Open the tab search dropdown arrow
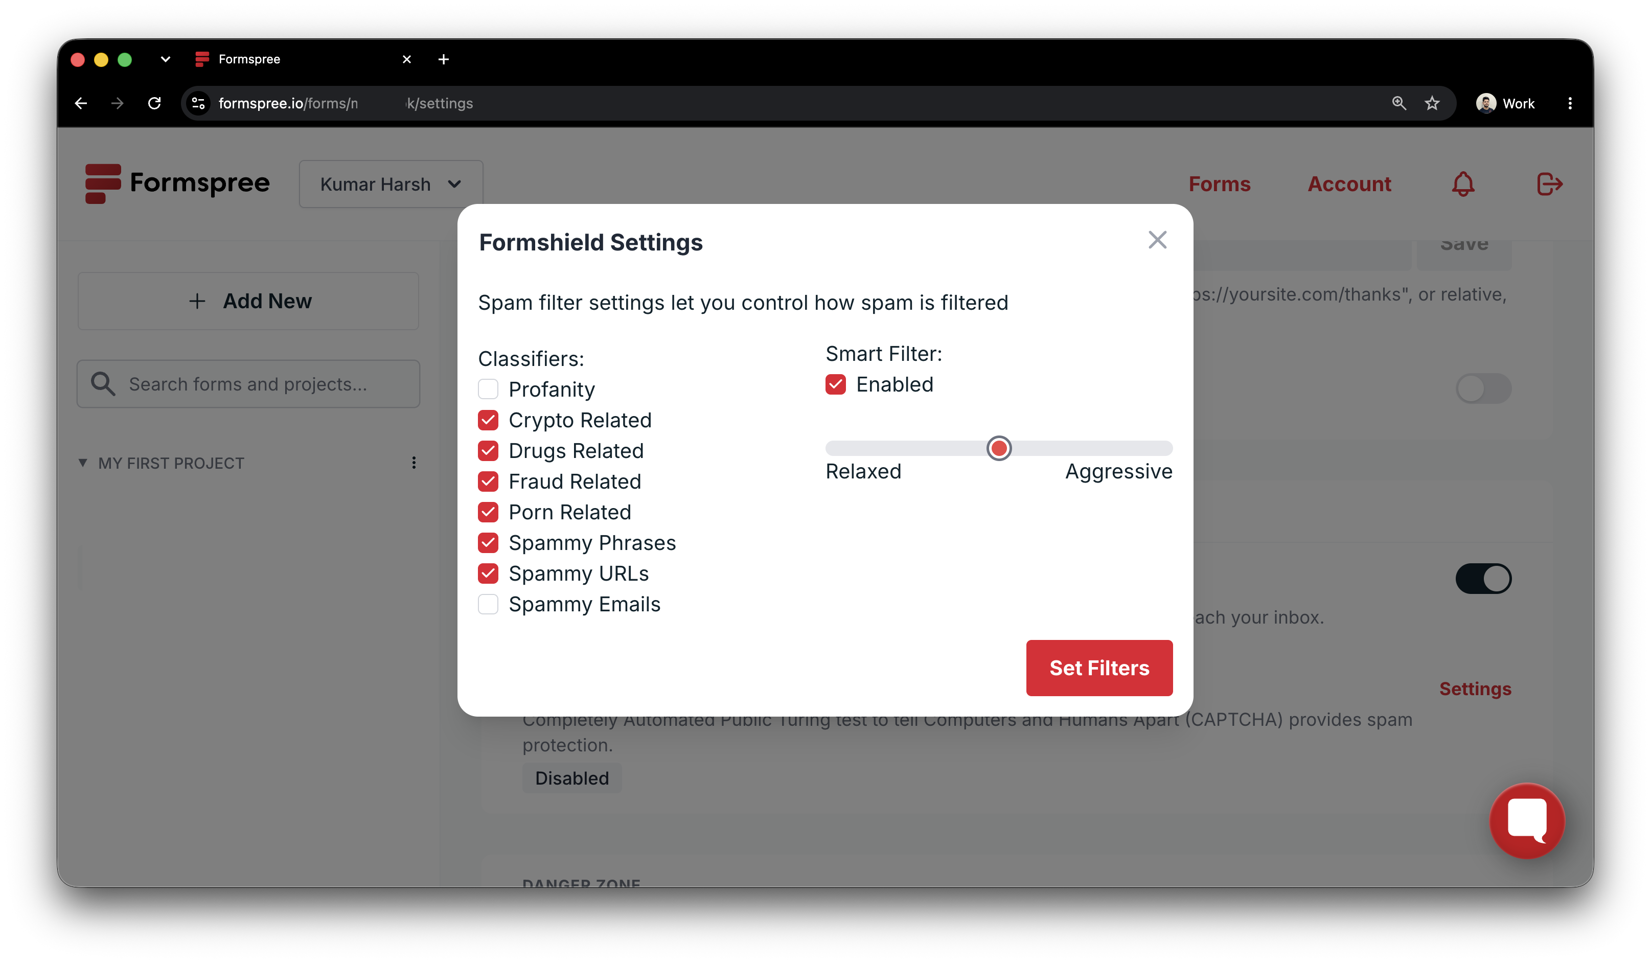Screen dimensions: 1651x963 pos(165,59)
